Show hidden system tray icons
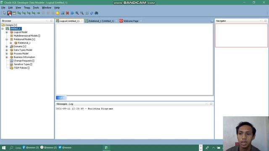This screenshot has width=269, height=151. [x=214, y=148]
